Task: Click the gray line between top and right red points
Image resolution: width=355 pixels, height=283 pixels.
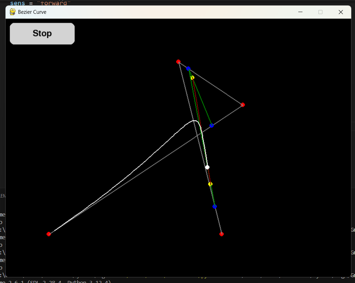Action: (x=216, y=87)
